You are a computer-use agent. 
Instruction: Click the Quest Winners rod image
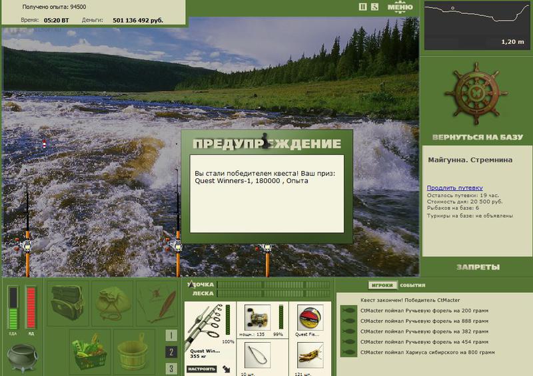205,326
